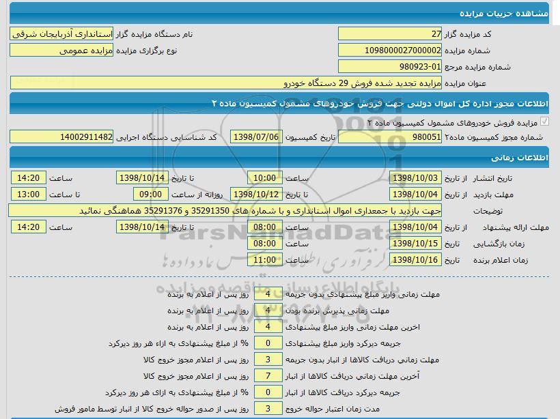Screen dimensions: 560x419
Task: Select auction number field 1098000027000002
Action: point(390,50)
